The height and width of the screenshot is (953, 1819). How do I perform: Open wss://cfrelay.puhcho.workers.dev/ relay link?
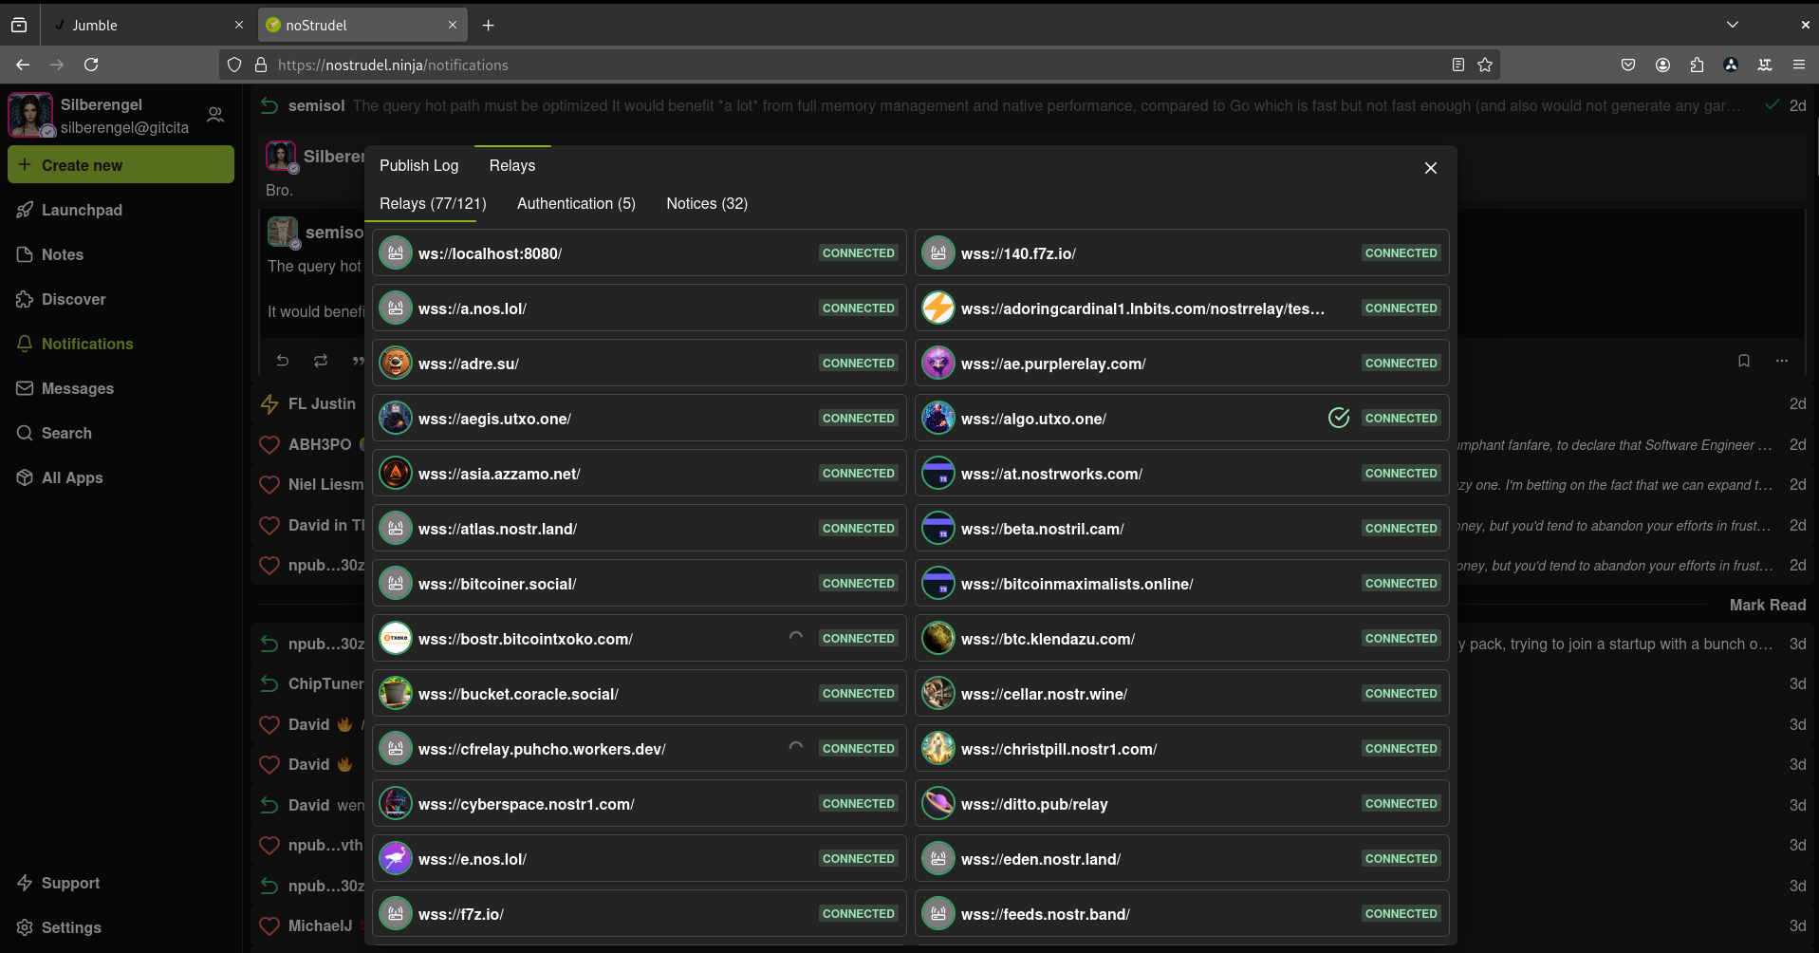[542, 749]
